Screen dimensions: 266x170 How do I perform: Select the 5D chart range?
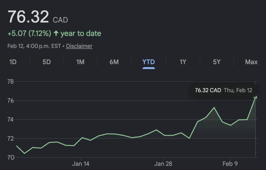[x=46, y=62]
